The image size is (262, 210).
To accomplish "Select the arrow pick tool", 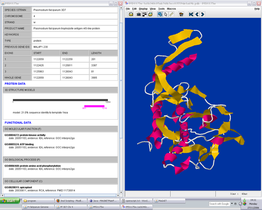I will (x=166, y=14).
